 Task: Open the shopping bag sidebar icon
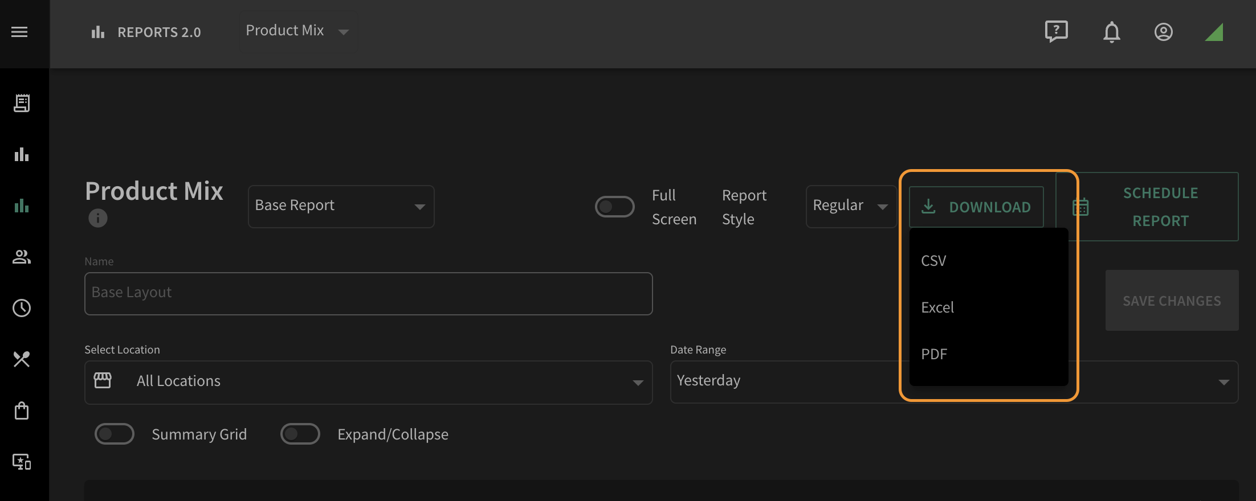click(22, 410)
